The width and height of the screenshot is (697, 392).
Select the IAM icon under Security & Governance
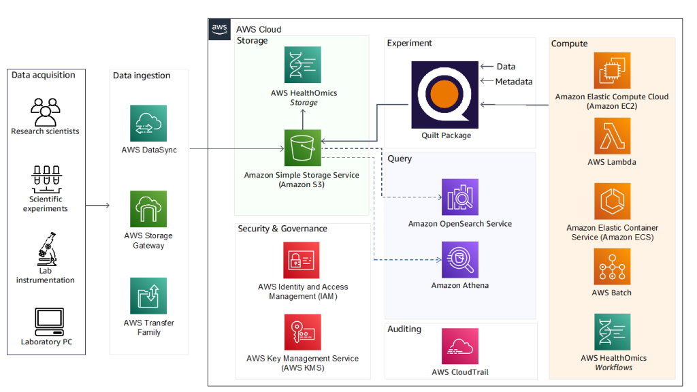click(302, 261)
